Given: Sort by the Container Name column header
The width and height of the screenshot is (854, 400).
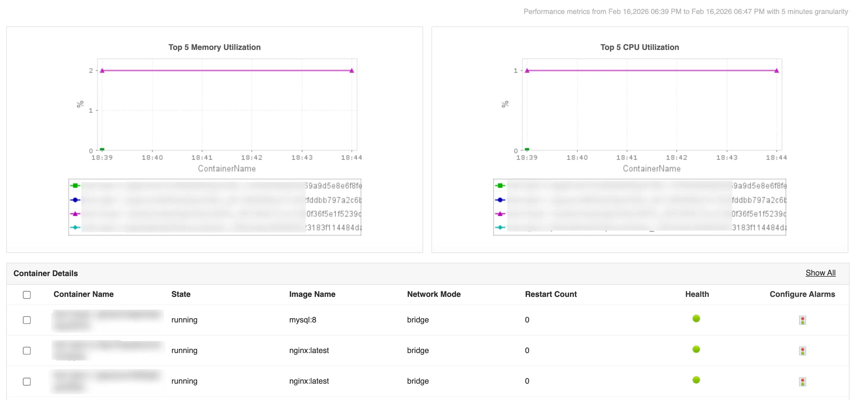Looking at the screenshot, I should pos(83,294).
